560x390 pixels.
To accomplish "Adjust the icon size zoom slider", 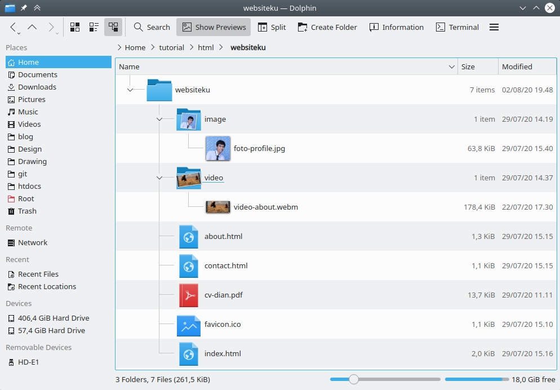I will pyautogui.click(x=353, y=379).
